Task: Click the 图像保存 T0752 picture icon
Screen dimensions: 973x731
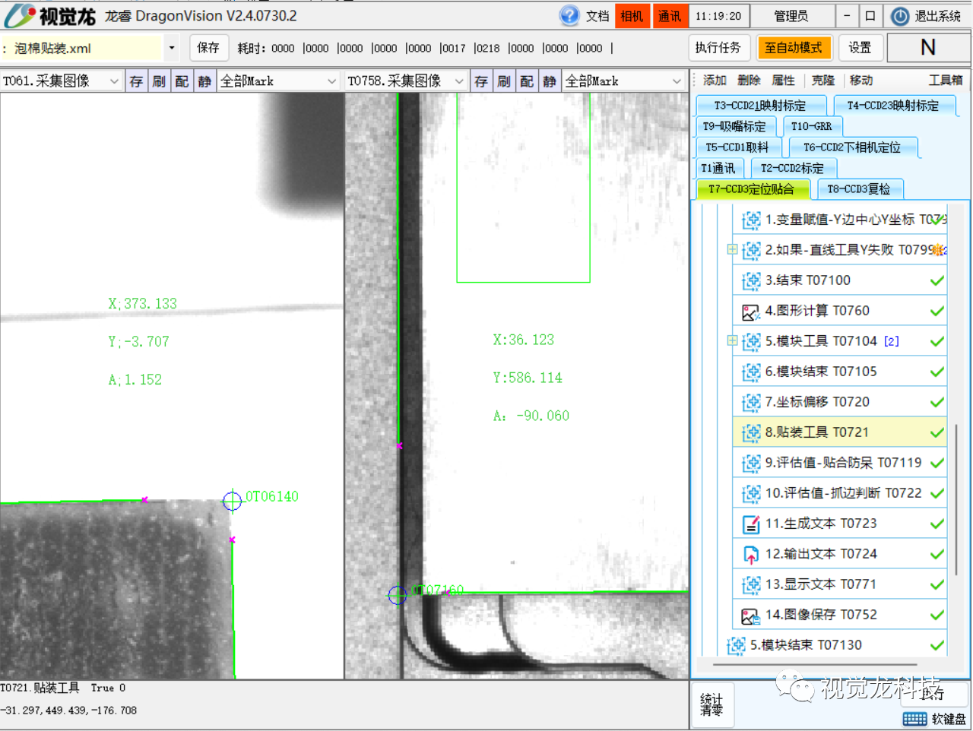Action: (750, 615)
